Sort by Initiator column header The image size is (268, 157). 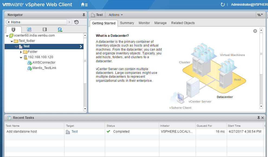tap(177, 126)
